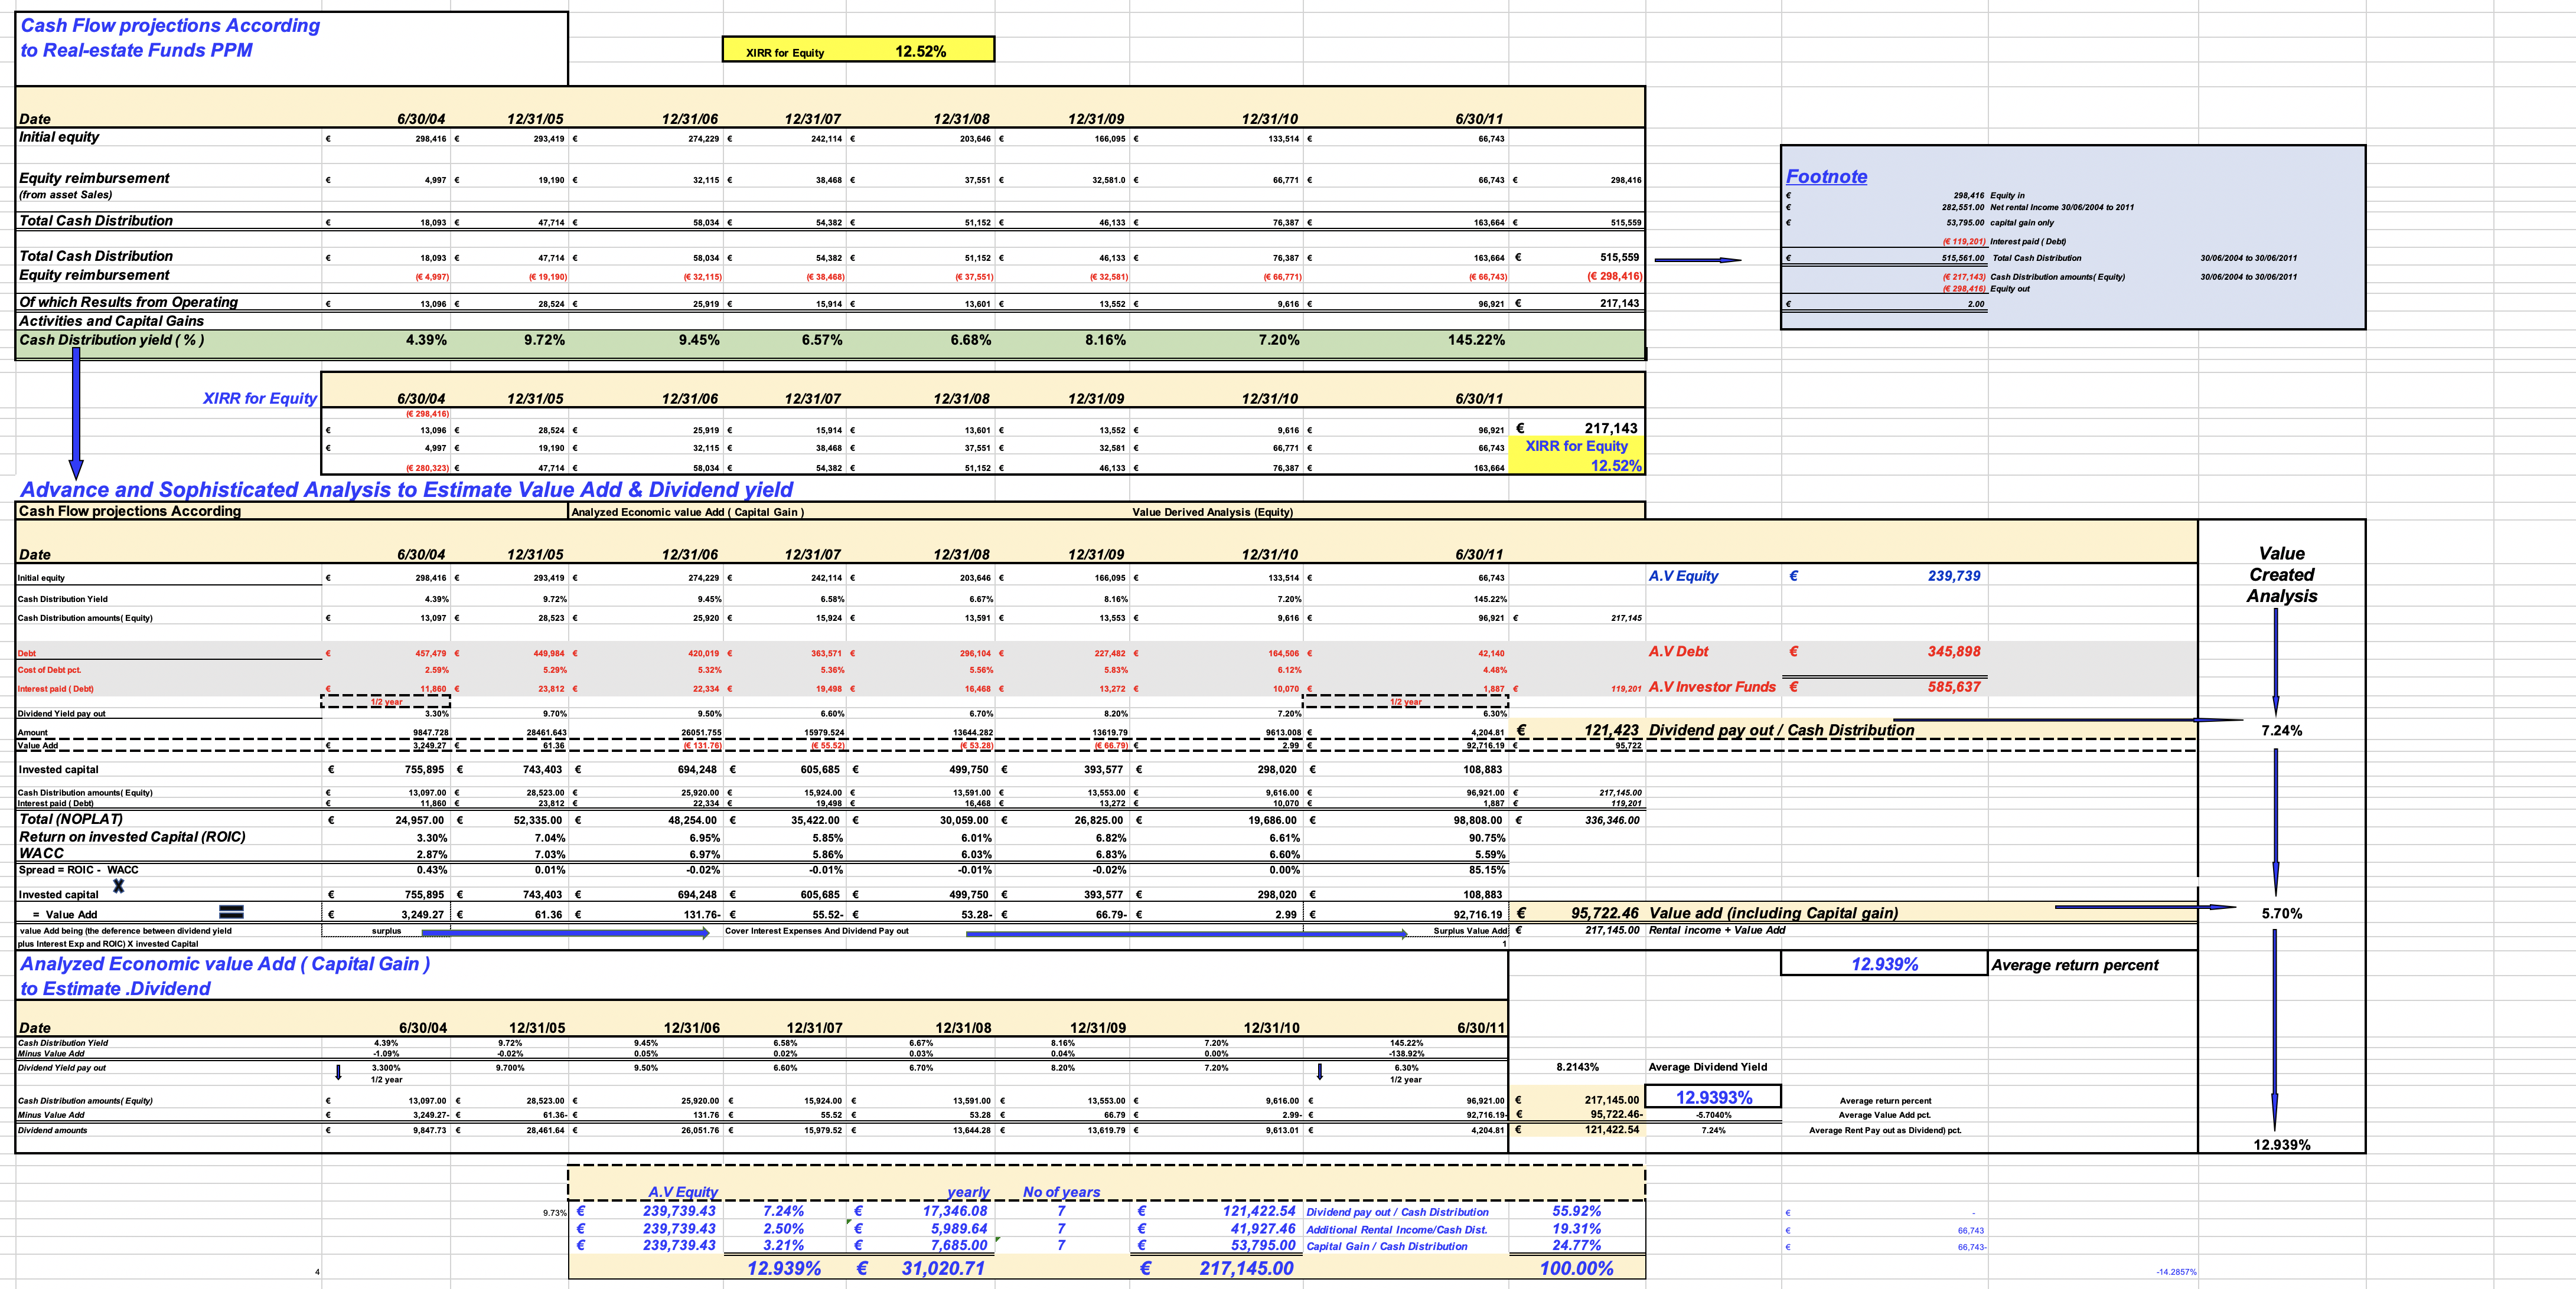Select the red (€ 280,323) cell
Screen dimensions: 2576x1289
pyautogui.click(x=427, y=467)
